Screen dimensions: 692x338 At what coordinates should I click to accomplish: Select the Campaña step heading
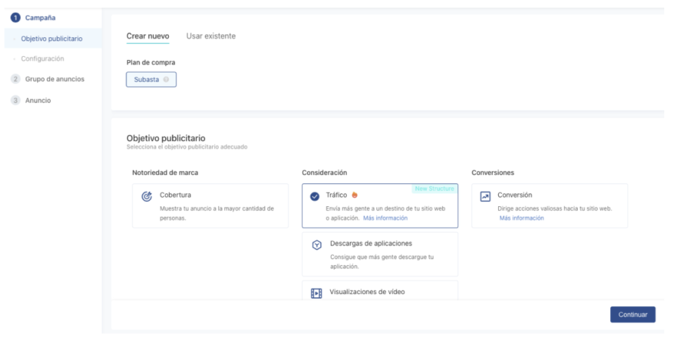(40, 18)
